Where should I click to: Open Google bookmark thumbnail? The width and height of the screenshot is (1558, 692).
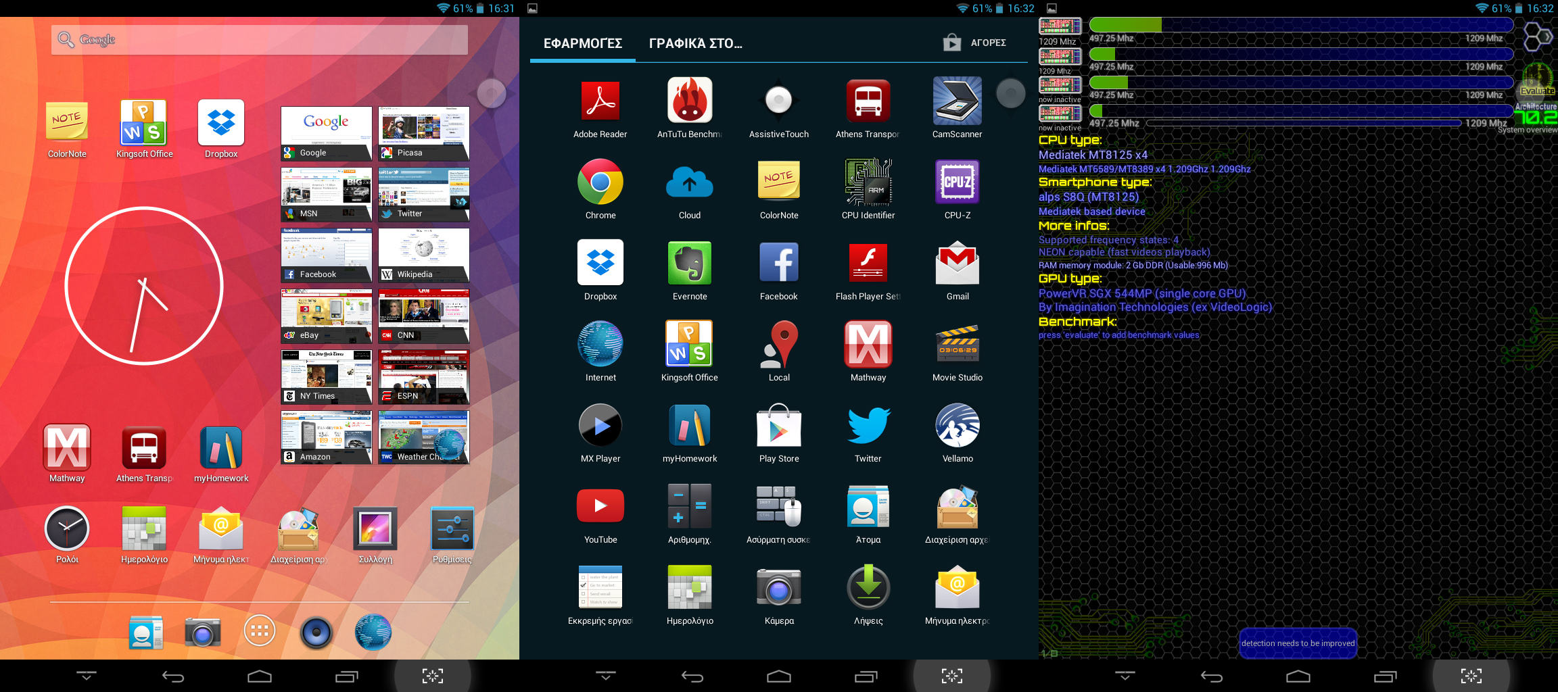click(327, 133)
